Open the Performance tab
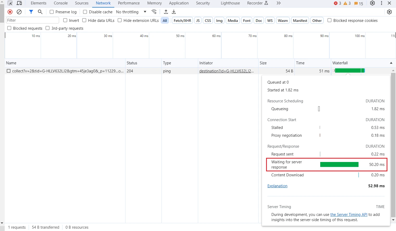The width and height of the screenshot is (396, 231). pos(129,3)
